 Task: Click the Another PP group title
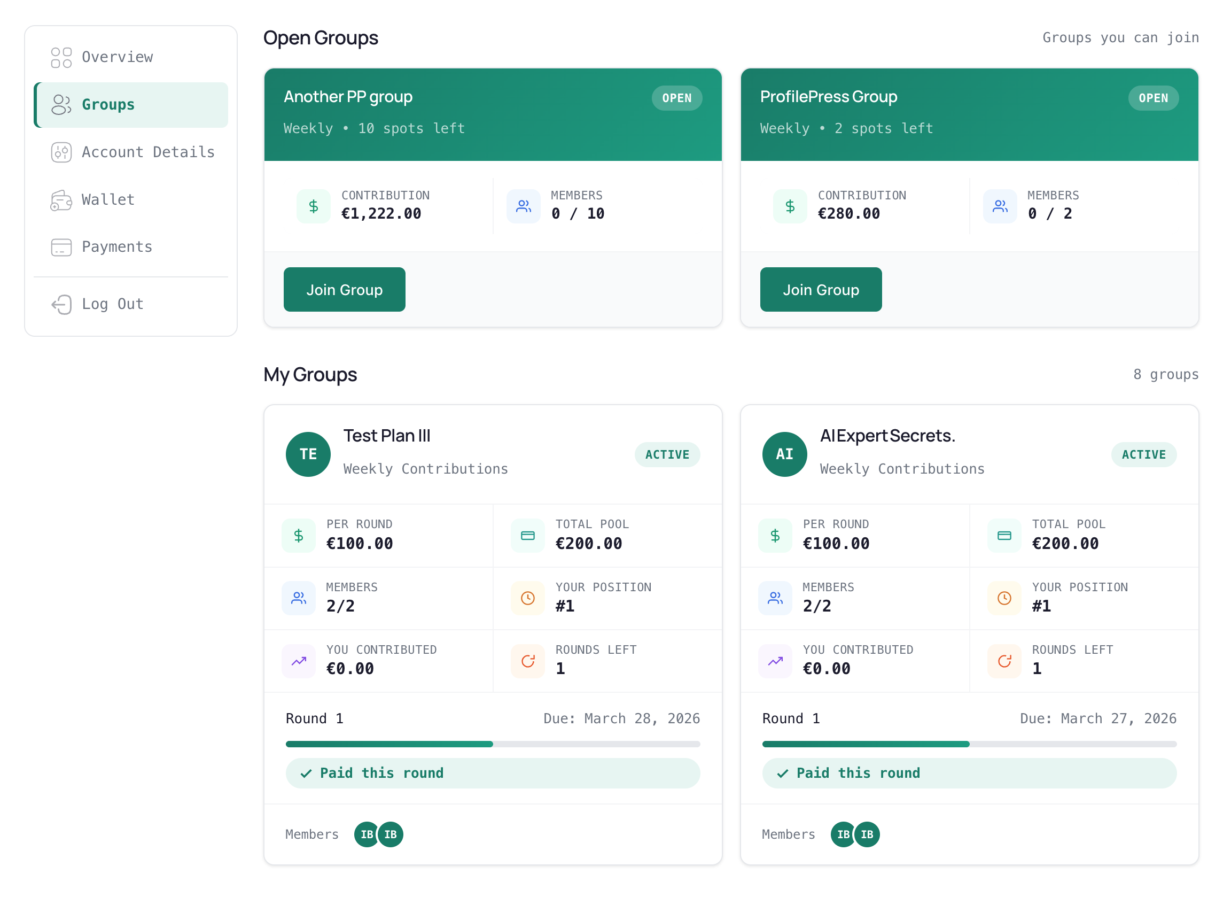(x=348, y=97)
